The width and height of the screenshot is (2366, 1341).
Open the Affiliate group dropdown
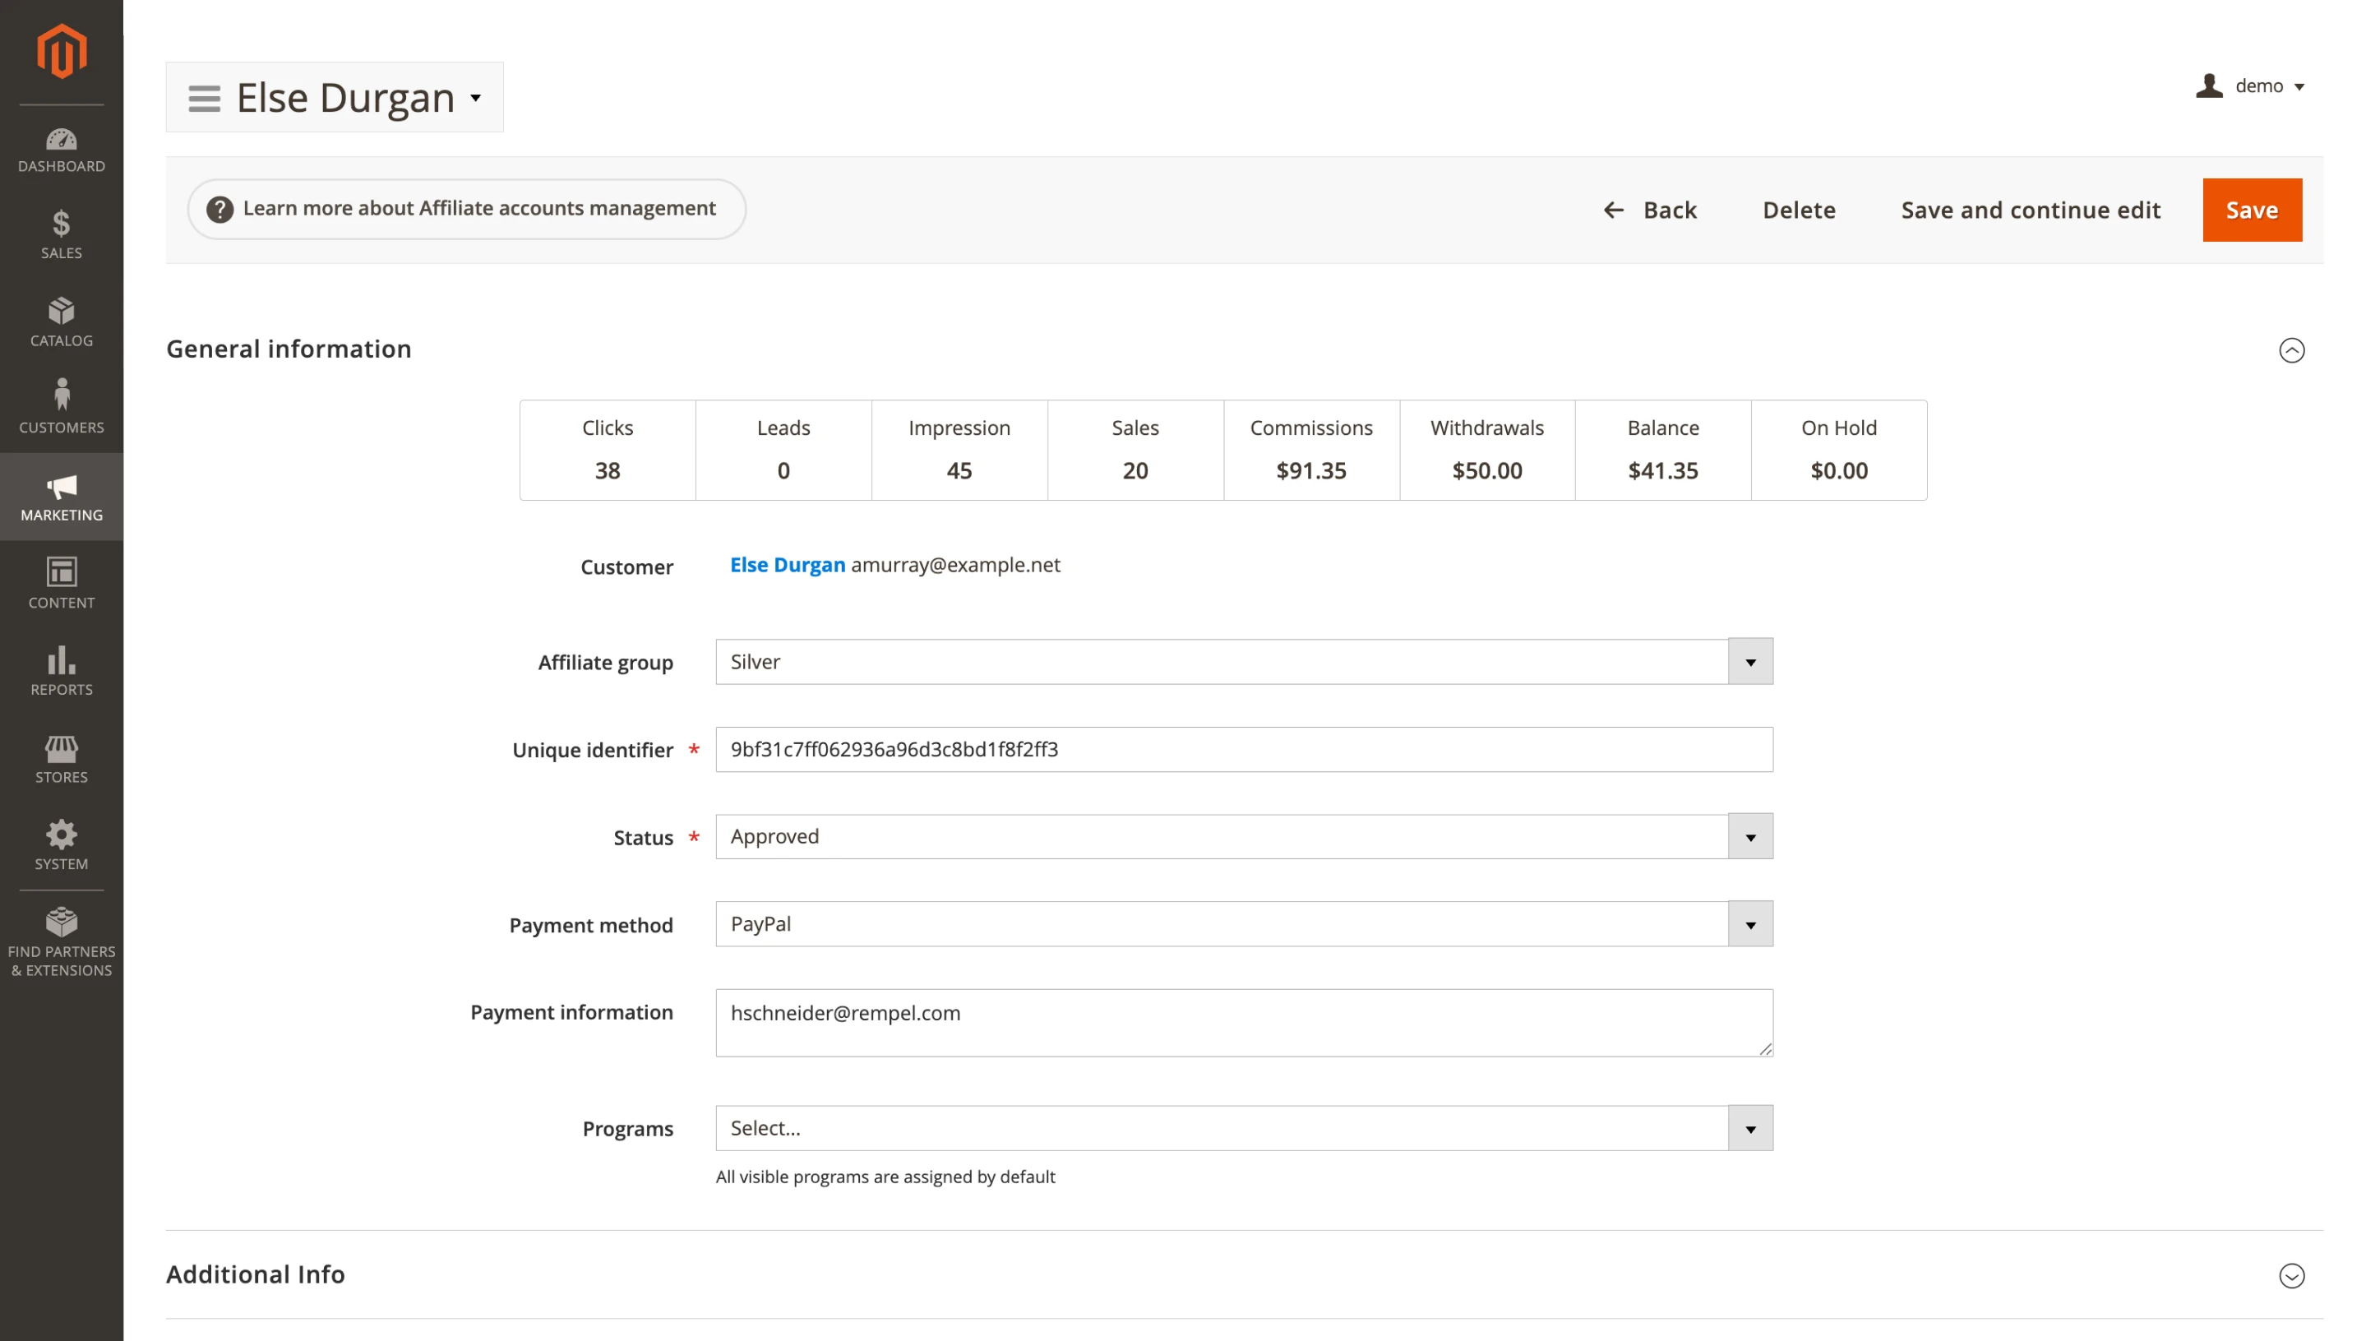[x=1749, y=661]
